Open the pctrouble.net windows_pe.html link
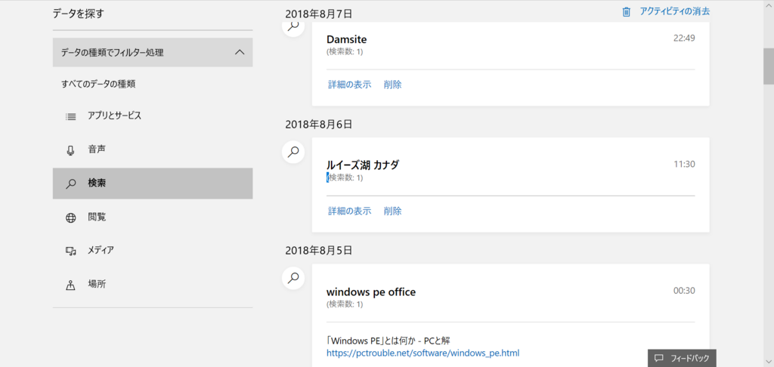The width and height of the screenshot is (774, 367). tap(423, 353)
